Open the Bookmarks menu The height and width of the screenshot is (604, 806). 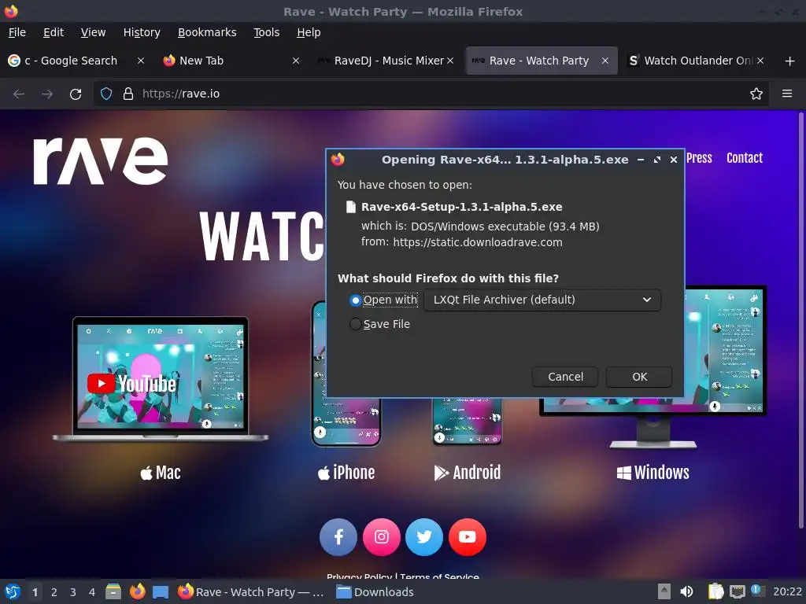(207, 32)
